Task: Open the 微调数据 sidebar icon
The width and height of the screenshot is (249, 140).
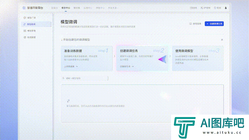Action: 25,37
